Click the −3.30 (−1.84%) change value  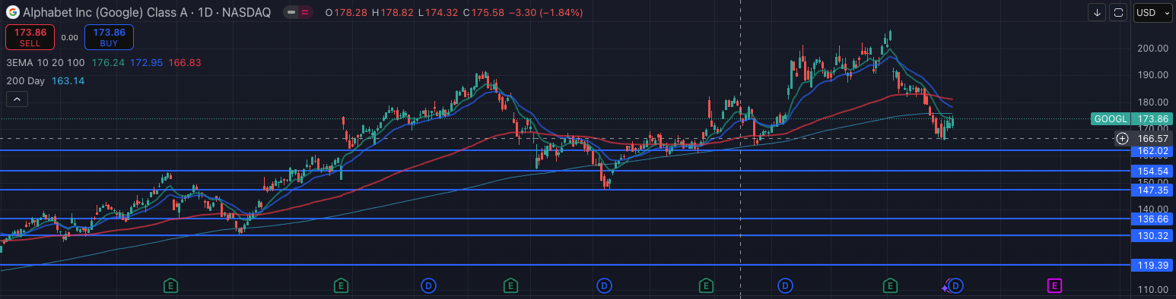point(545,13)
